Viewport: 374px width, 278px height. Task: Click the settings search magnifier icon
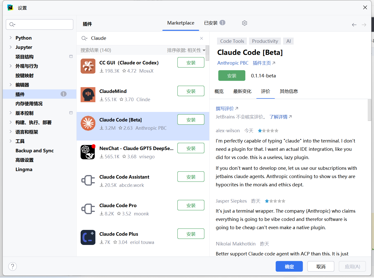(x=12, y=25)
